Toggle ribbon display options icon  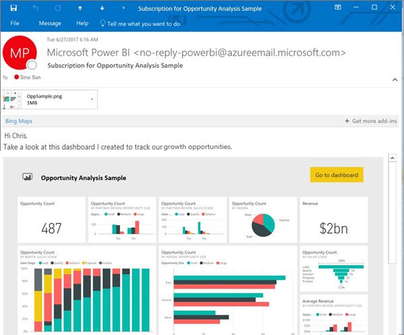[x=338, y=7]
